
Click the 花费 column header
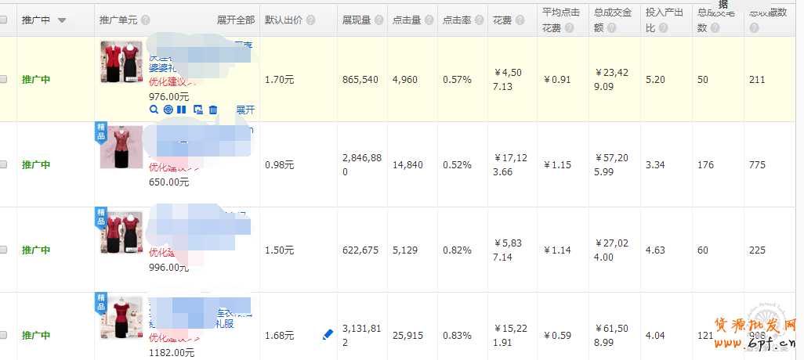502,20
